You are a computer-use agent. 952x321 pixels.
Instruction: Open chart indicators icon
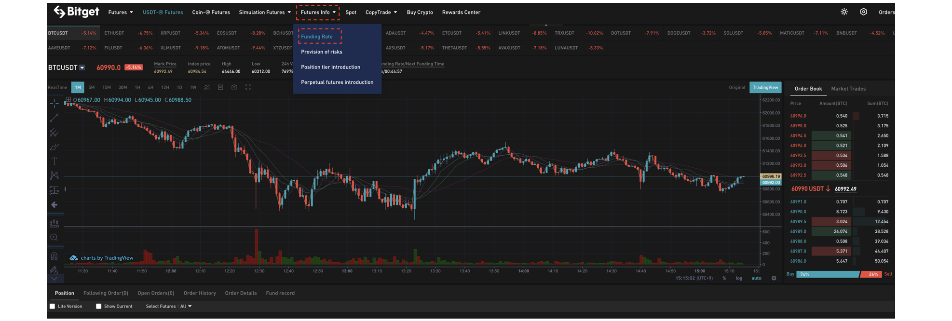pyautogui.click(x=207, y=87)
